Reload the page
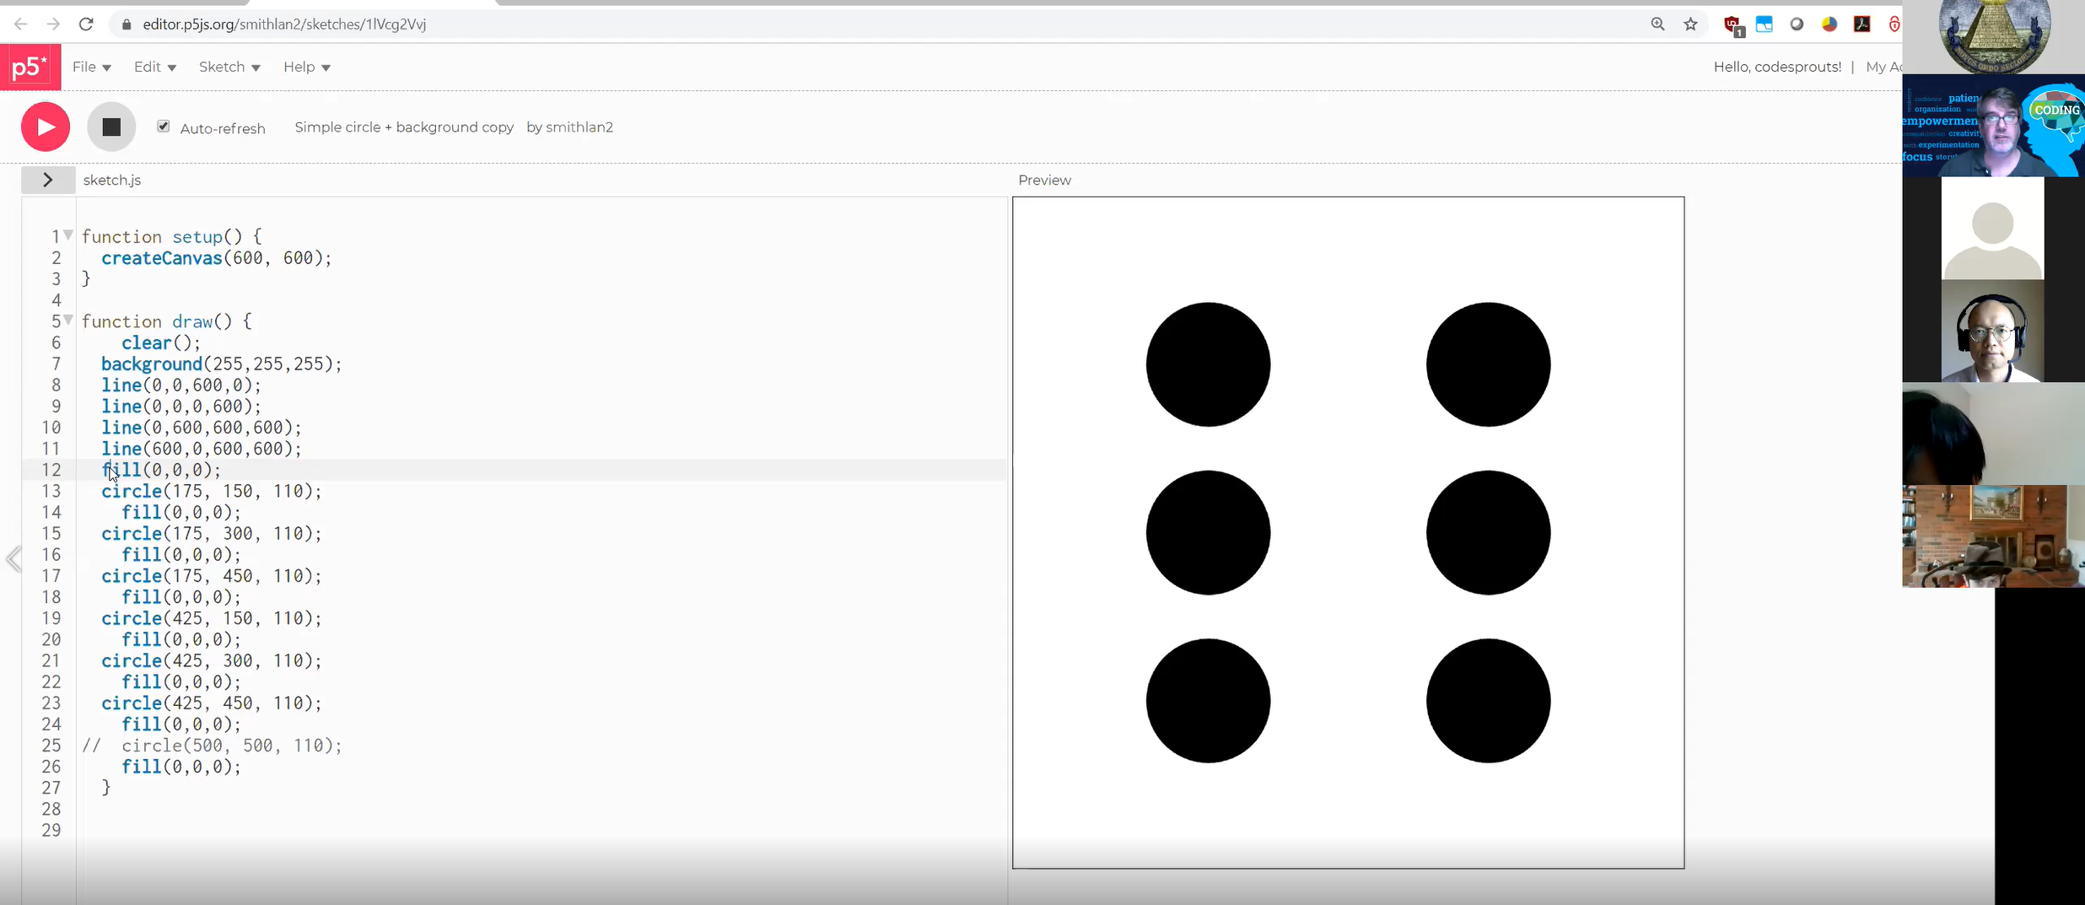 86,24
